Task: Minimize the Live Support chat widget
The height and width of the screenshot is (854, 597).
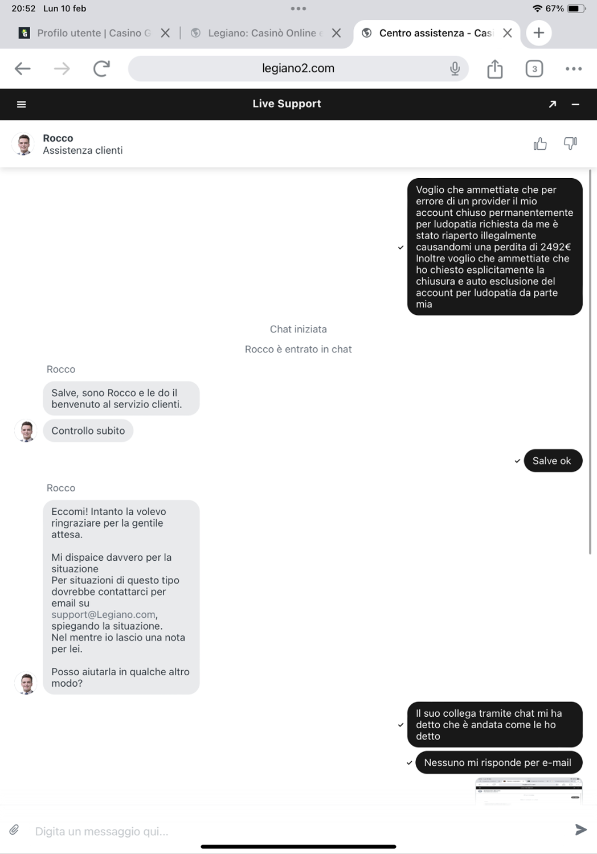Action: click(x=575, y=104)
